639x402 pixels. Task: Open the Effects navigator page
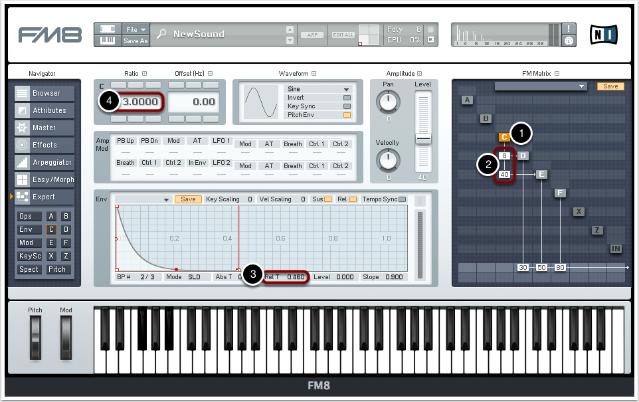45,146
